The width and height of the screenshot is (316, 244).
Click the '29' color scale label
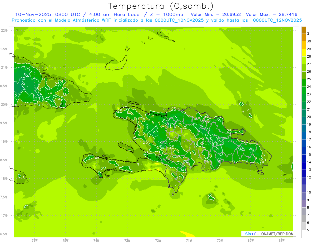tap(309, 49)
